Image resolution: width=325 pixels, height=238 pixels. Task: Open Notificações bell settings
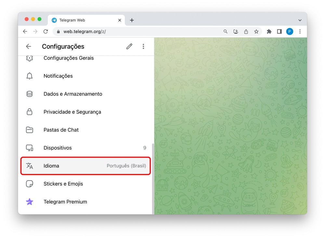click(x=58, y=76)
